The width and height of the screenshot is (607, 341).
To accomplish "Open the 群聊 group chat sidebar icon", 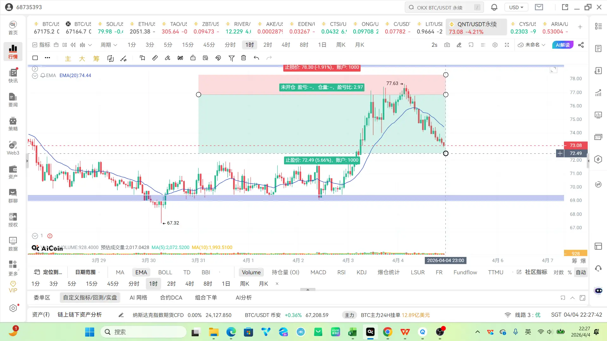I will click(x=13, y=196).
